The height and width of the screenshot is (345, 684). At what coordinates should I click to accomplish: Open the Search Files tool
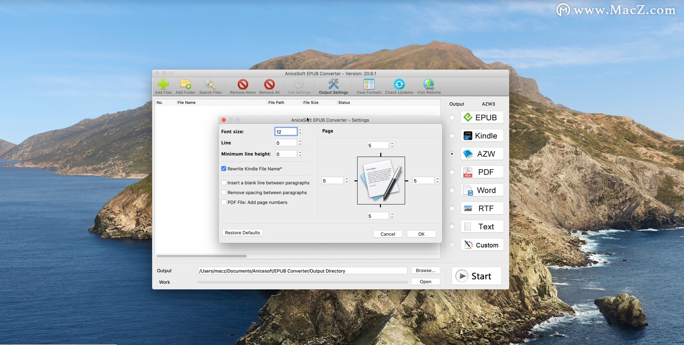210,87
